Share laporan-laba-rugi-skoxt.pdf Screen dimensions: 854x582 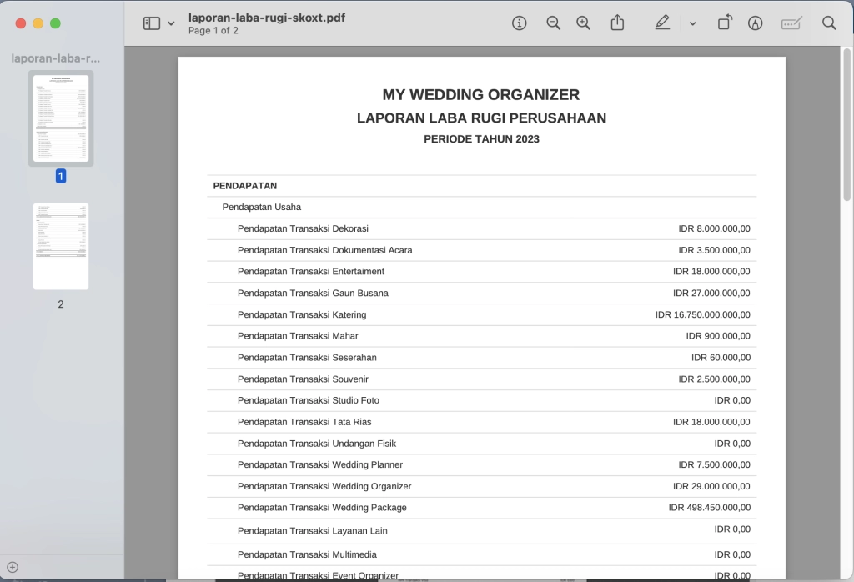click(617, 23)
